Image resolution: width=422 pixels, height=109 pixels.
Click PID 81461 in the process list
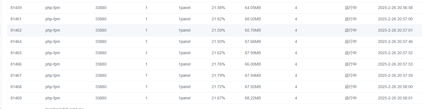tap(16, 19)
